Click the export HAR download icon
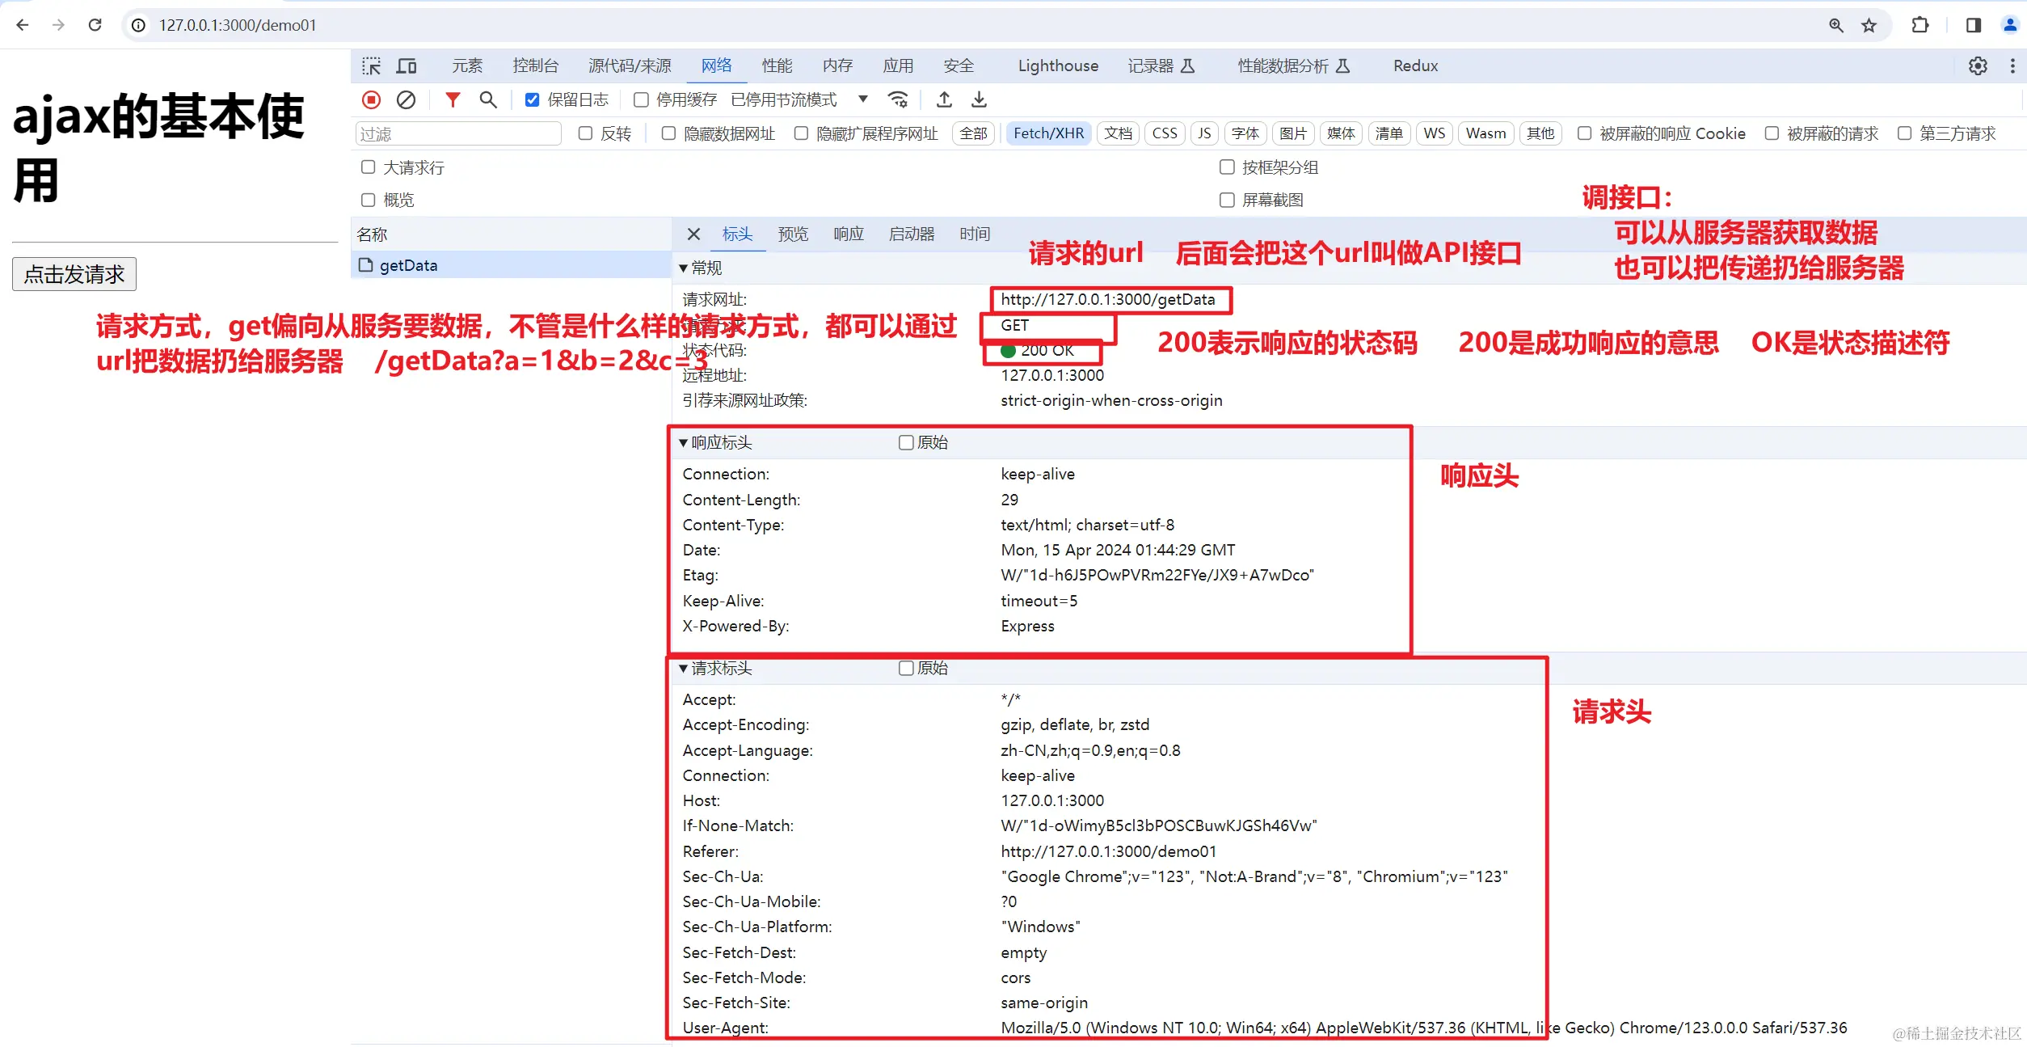 tap(979, 99)
